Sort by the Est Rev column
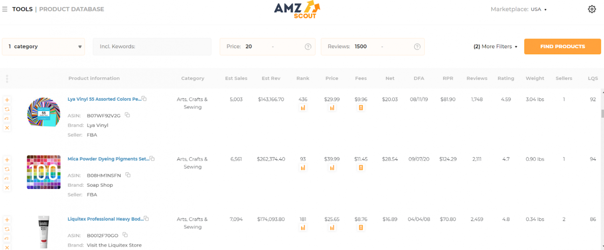Image resolution: width=604 pixels, height=250 pixels. pos(271,79)
